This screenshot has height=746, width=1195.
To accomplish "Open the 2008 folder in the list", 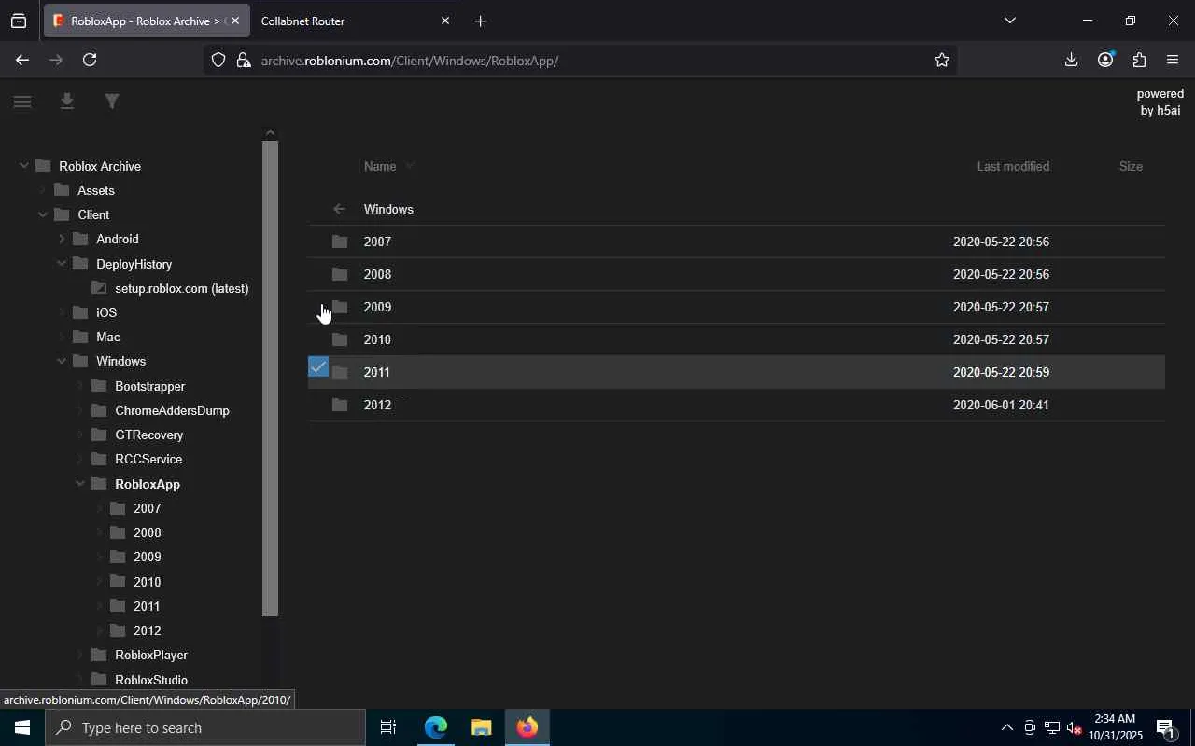I will (x=737, y=274).
